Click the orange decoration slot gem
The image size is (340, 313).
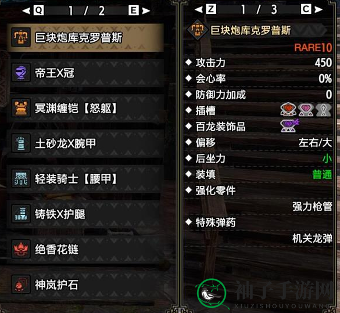point(288,109)
